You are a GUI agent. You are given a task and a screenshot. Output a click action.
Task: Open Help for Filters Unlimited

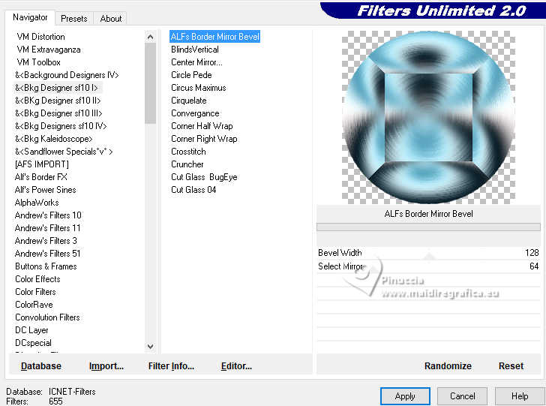tap(520, 396)
